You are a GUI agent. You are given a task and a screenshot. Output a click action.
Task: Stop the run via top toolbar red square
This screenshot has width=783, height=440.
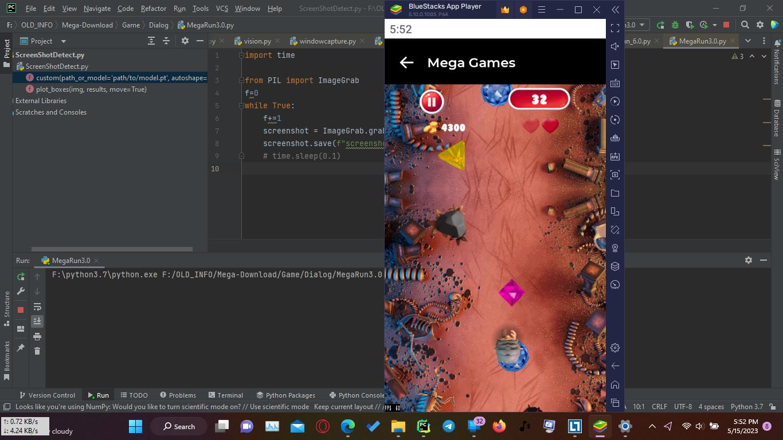pyautogui.click(x=726, y=25)
